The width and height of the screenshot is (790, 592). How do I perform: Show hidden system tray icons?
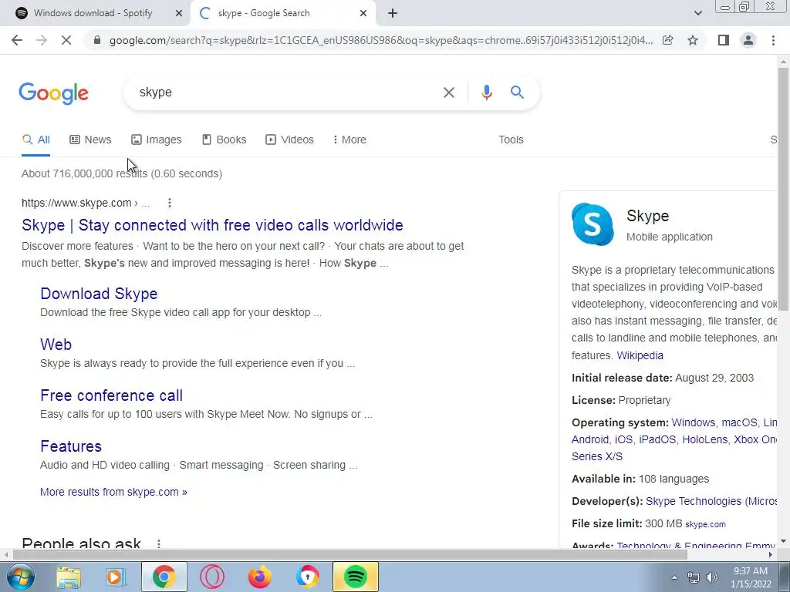[x=674, y=577]
